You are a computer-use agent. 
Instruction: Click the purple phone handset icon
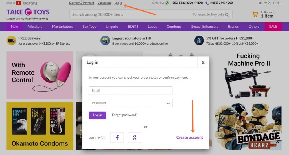point(207,3)
